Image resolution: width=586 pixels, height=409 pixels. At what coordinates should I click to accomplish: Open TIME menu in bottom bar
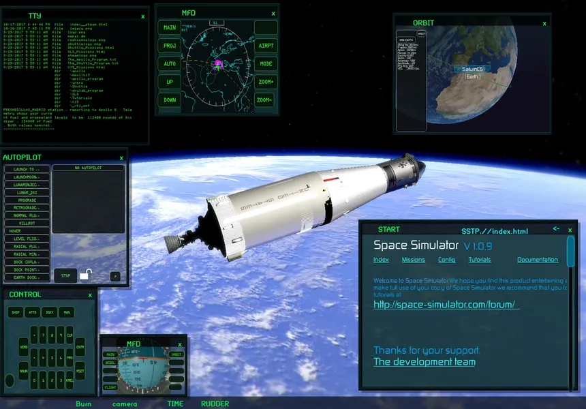tap(175, 404)
